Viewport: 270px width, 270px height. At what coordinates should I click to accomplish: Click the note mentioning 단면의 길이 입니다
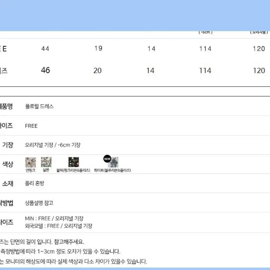42,242
